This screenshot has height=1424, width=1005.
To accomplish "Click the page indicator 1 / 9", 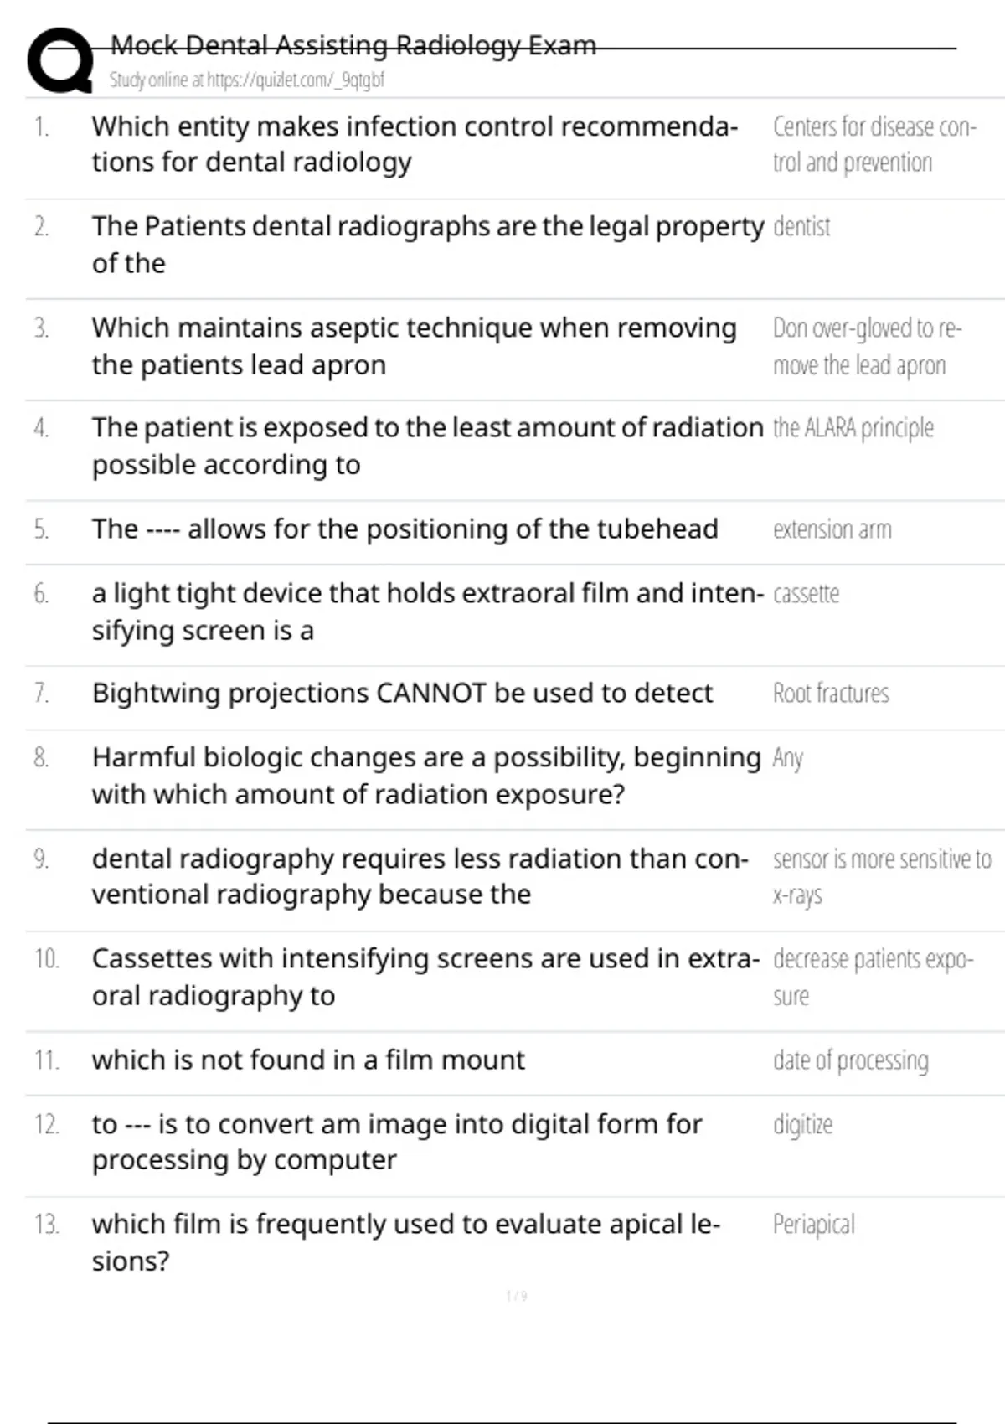I will (517, 1296).
